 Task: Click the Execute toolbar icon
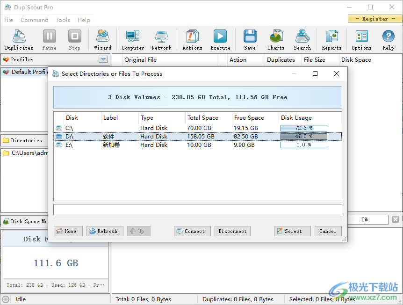coord(220,40)
